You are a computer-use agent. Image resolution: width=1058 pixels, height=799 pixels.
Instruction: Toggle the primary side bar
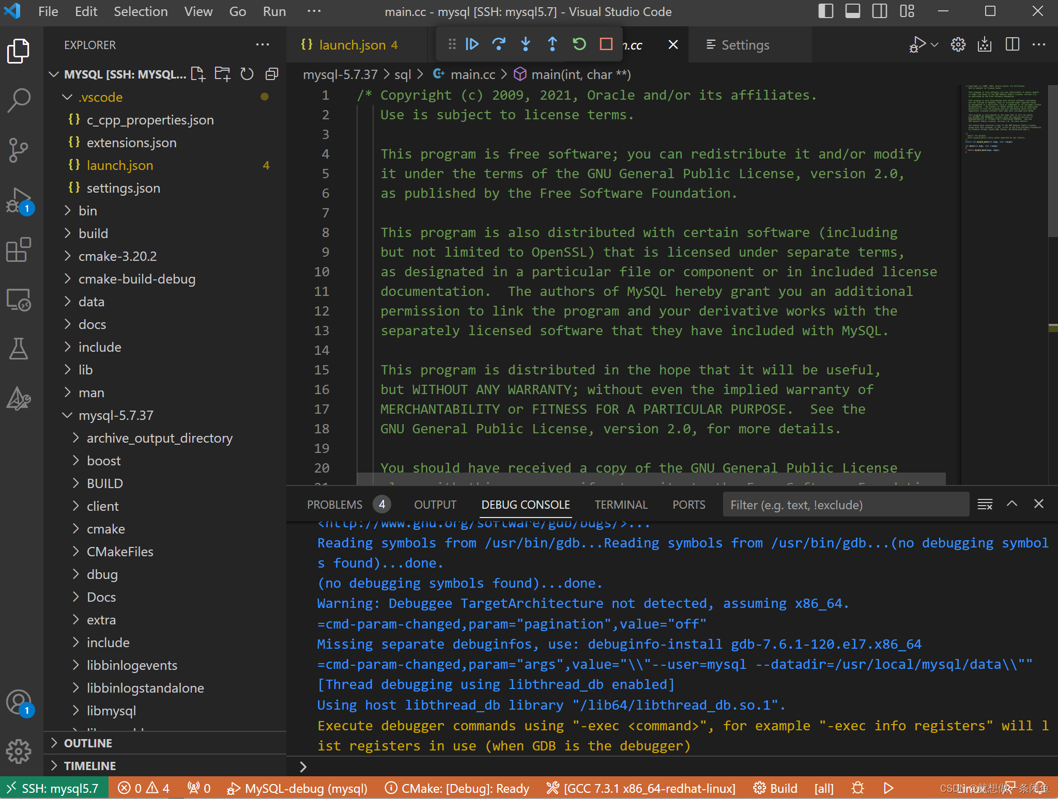point(826,11)
